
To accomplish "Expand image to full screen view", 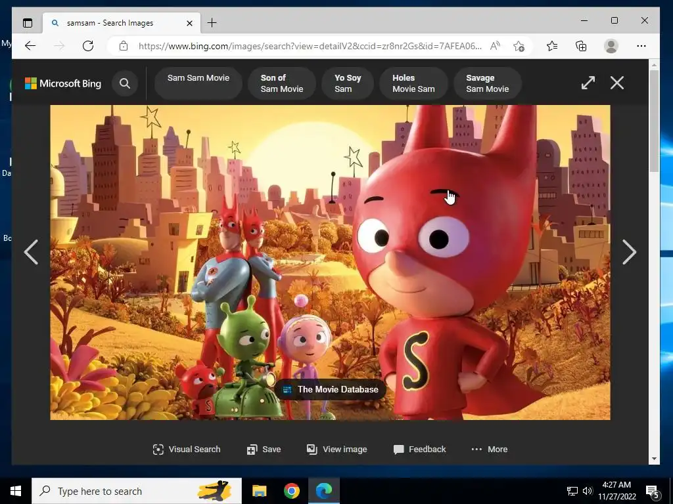I will pos(588,83).
